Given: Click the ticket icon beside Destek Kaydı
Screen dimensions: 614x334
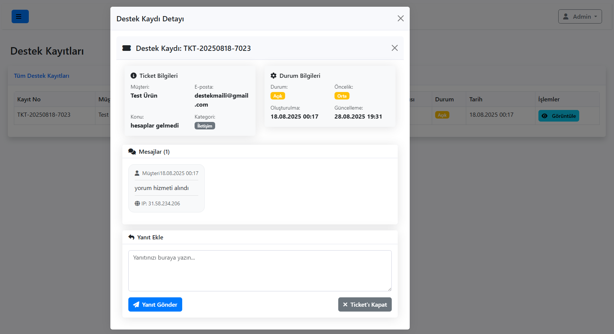Looking at the screenshot, I should (126, 48).
